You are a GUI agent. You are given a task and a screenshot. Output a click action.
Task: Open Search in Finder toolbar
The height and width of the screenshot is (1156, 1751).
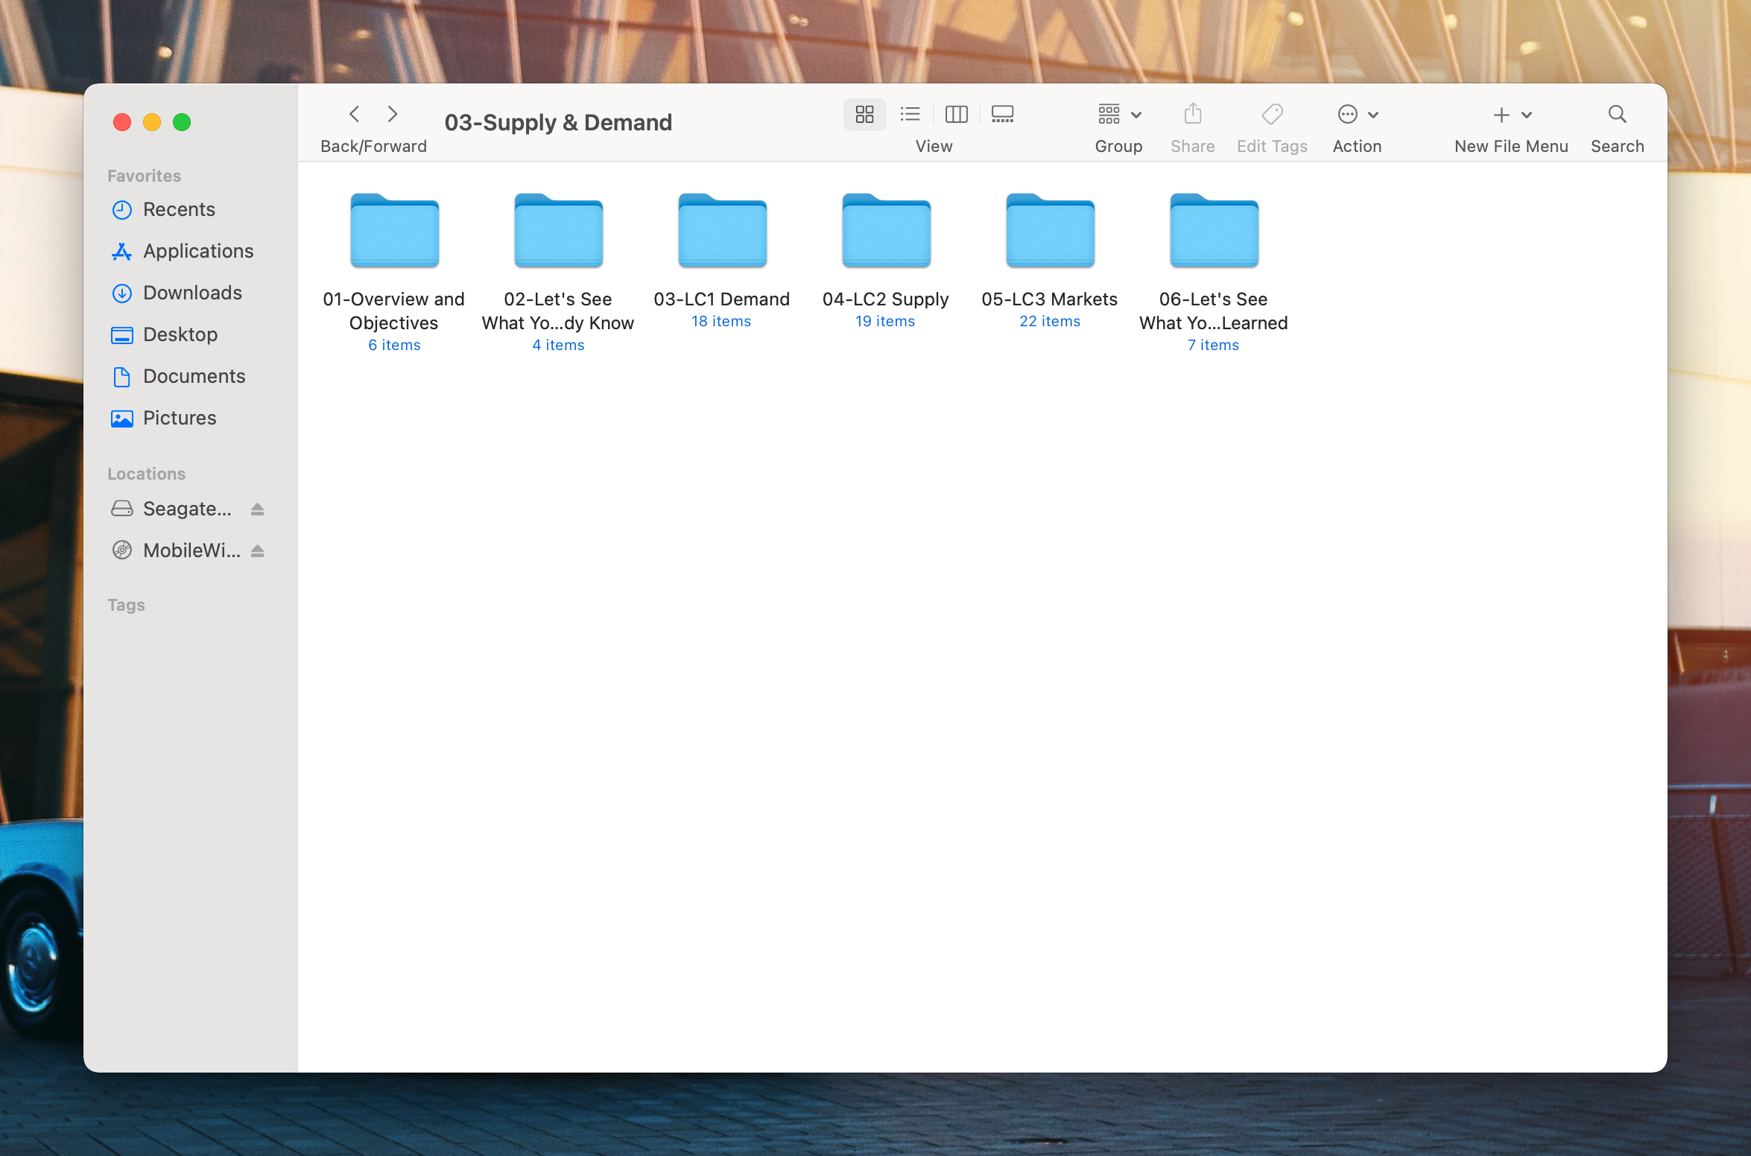[x=1617, y=114]
